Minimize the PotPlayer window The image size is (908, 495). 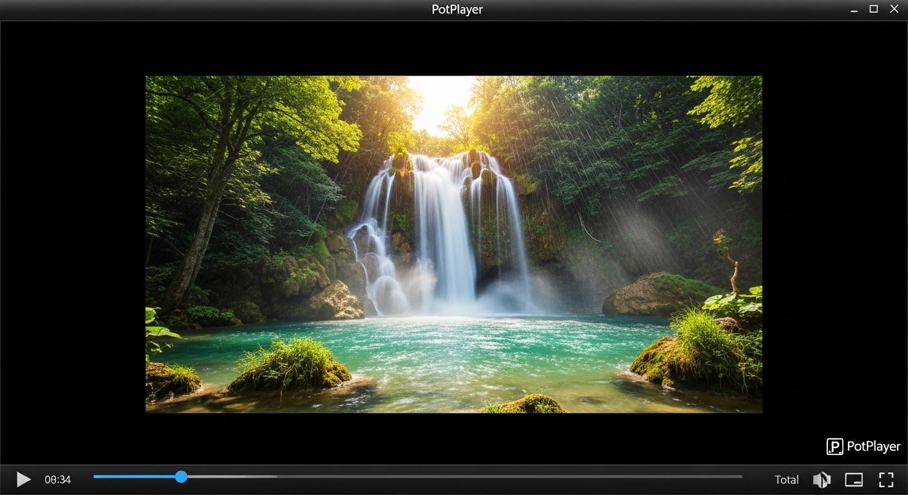853,9
